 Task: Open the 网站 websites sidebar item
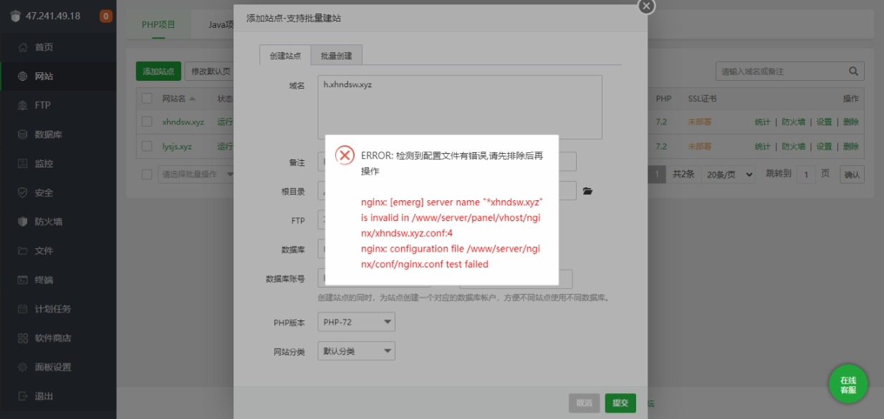point(58,76)
